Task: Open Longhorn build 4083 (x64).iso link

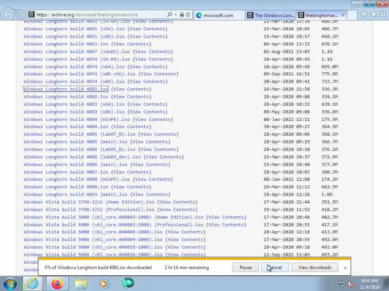Action: [x=74, y=104]
